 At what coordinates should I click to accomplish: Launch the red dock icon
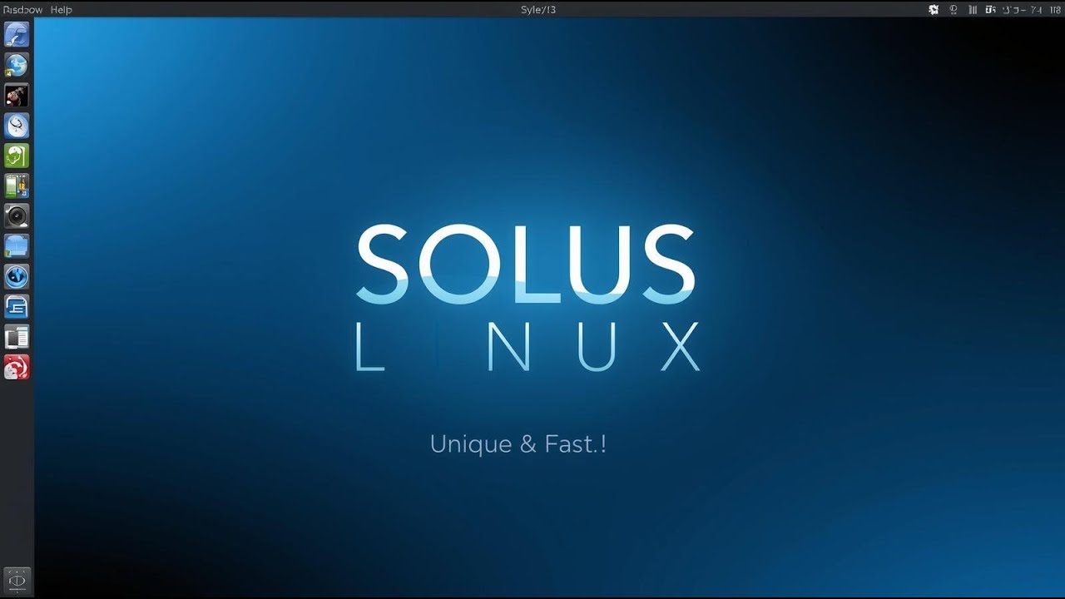[17, 367]
